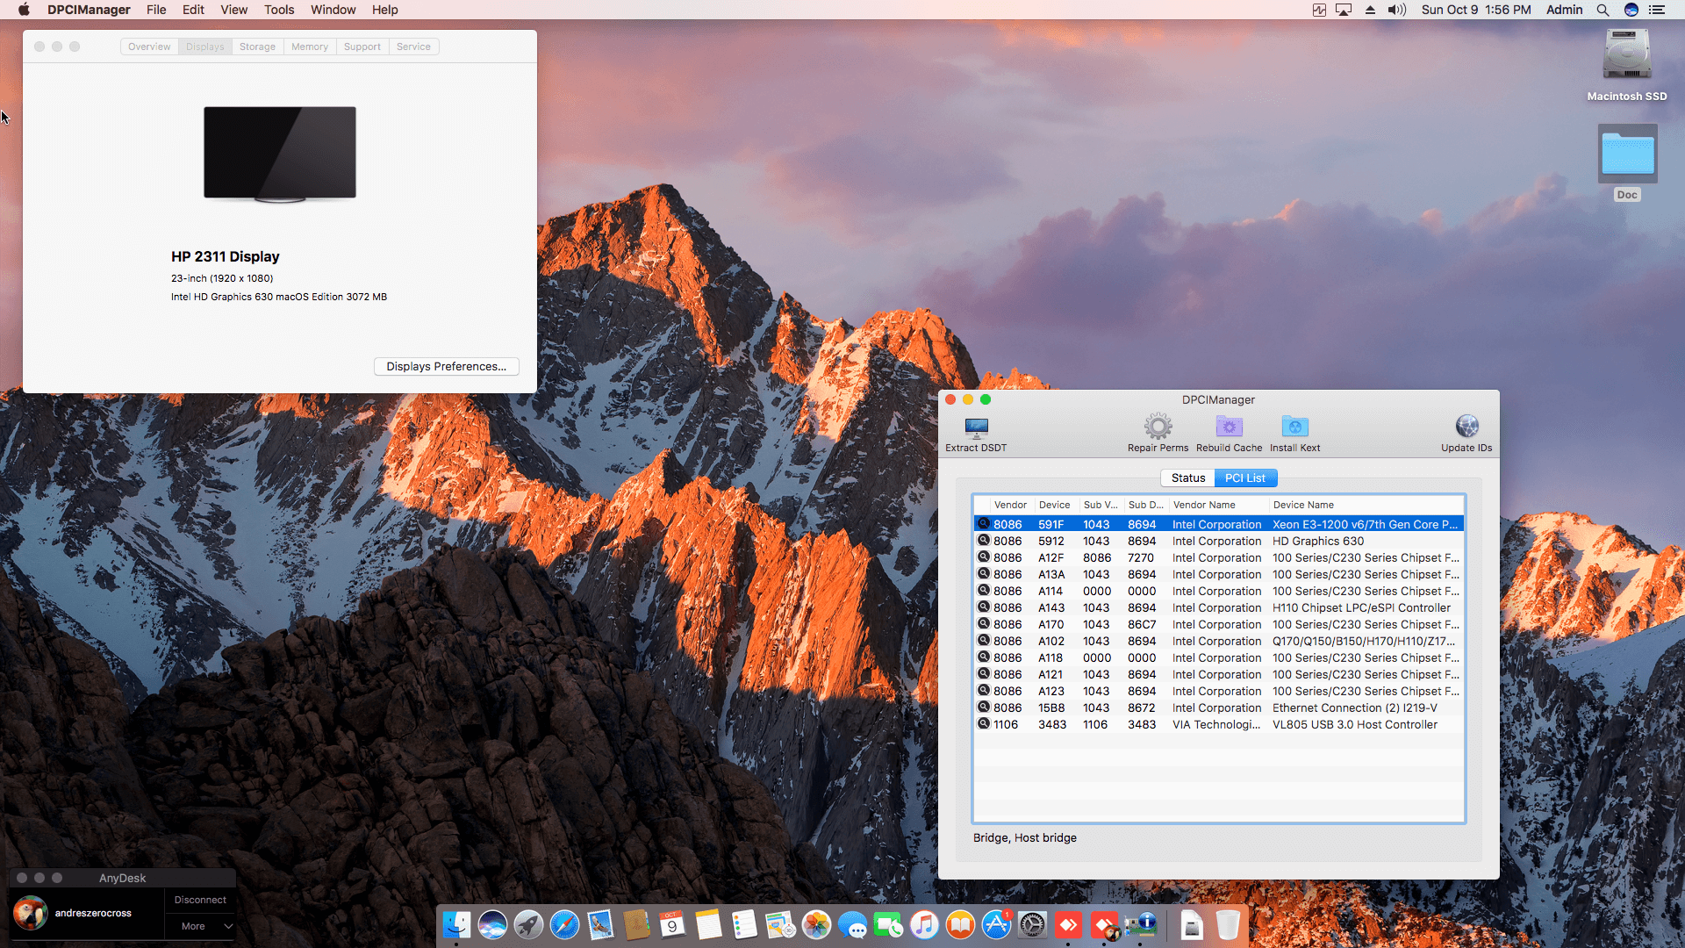Sort by Vendor Name column header
This screenshot has width=1685, height=948.
click(x=1218, y=505)
